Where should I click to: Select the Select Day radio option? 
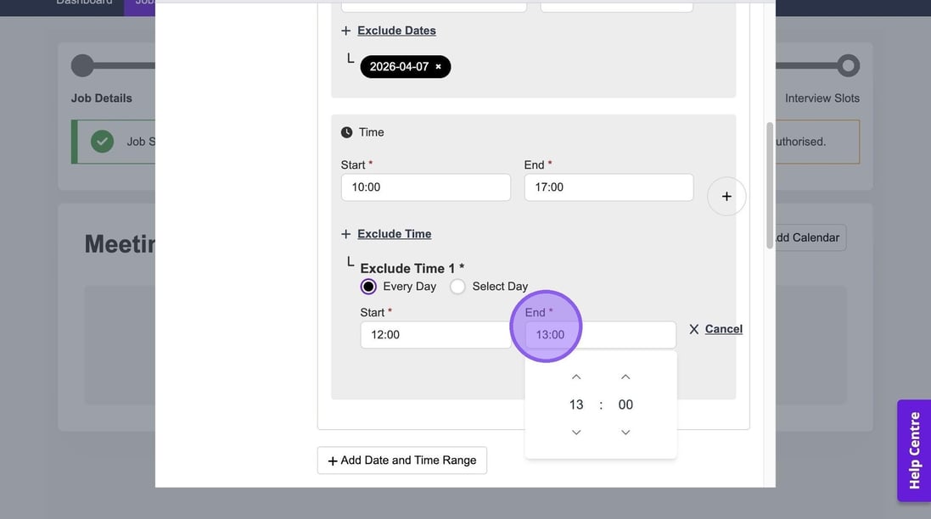coord(457,287)
